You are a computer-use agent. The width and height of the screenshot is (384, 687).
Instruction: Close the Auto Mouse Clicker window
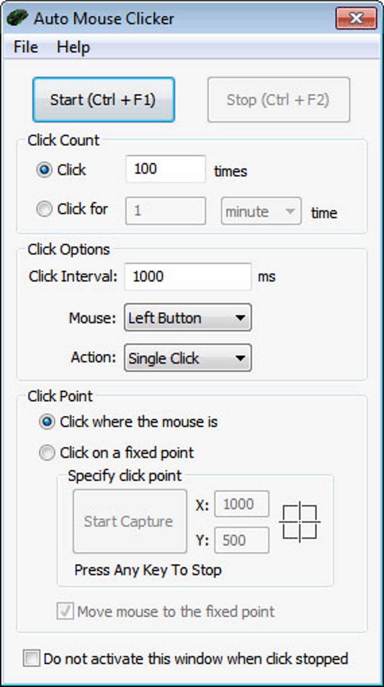(356, 18)
